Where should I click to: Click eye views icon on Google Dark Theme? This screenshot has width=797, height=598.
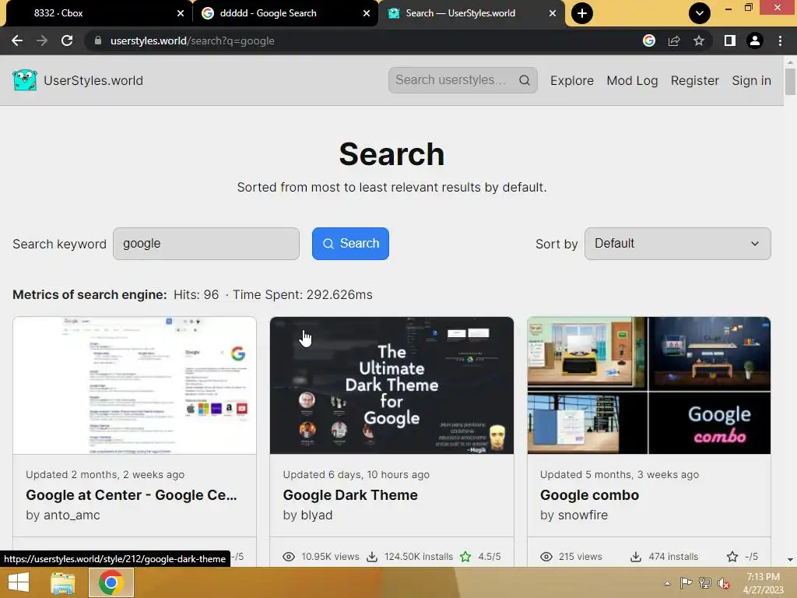(x=289, y=557)
